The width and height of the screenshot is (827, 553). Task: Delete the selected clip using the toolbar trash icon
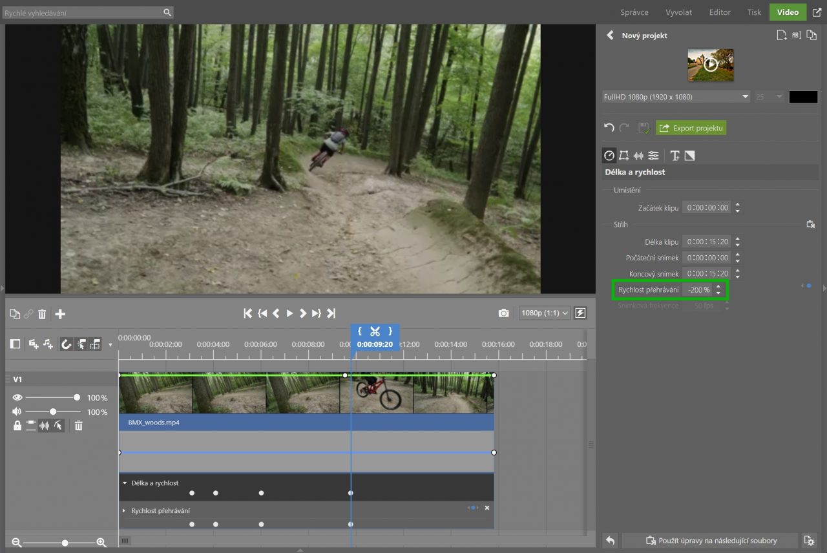point(42,314)
